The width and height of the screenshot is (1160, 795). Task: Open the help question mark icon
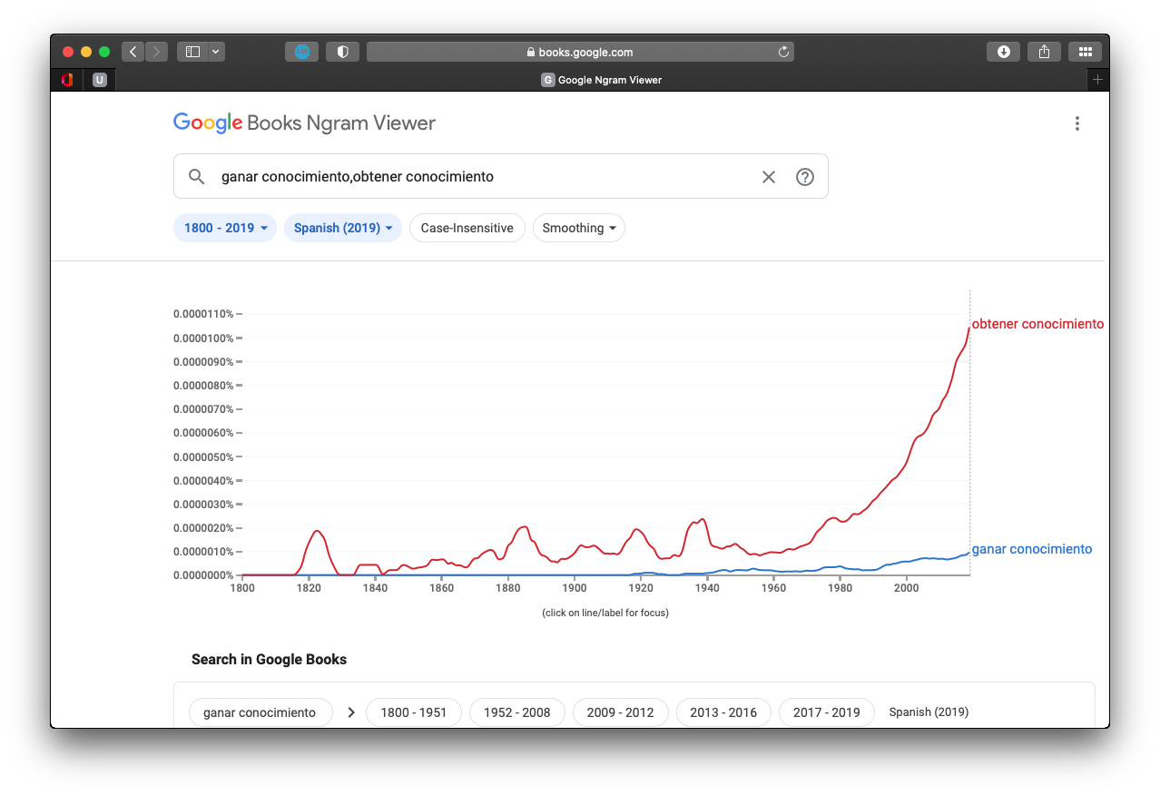tap(805, 177)
